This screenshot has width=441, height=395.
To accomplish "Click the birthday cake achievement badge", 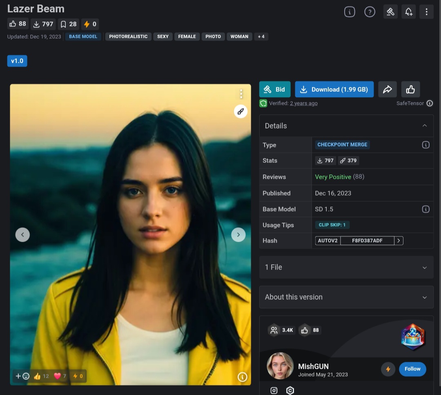I will tap(412, 337).
